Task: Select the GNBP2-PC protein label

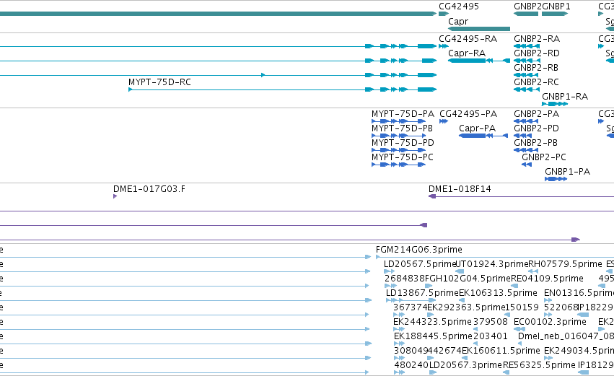Action: point(544,157)
